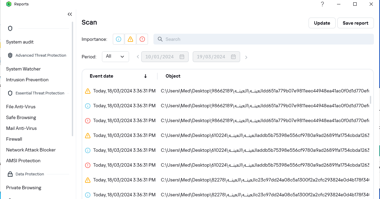This screenshot has width=380, height=199.
Task: Select the critical row's Desktop\610224 object path
Action: tap(265, 165)
